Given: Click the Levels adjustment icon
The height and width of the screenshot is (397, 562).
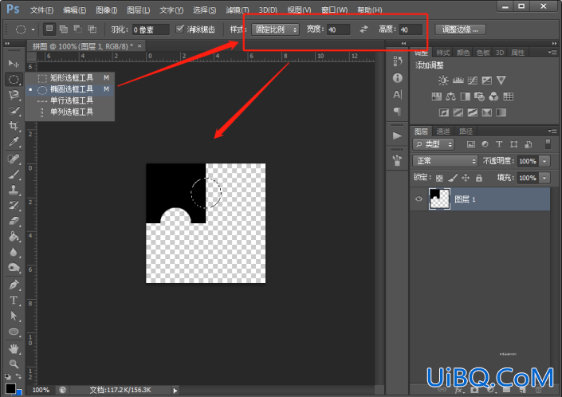Looking at the screenshot, I should tap(458, 81).
